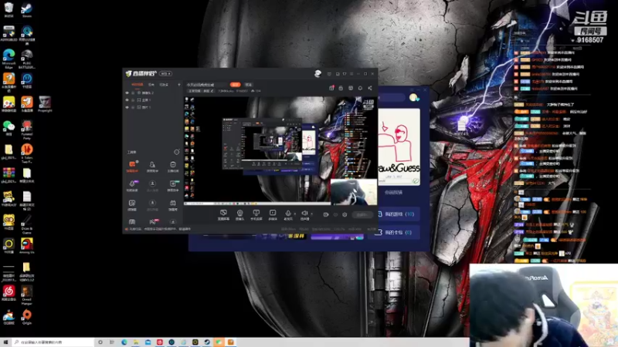The height and width of the screenshot is (347, 618).
Task: Launch PUBG BATTLEGROUNDS desktop shortcut
Action: pos(27,59)
